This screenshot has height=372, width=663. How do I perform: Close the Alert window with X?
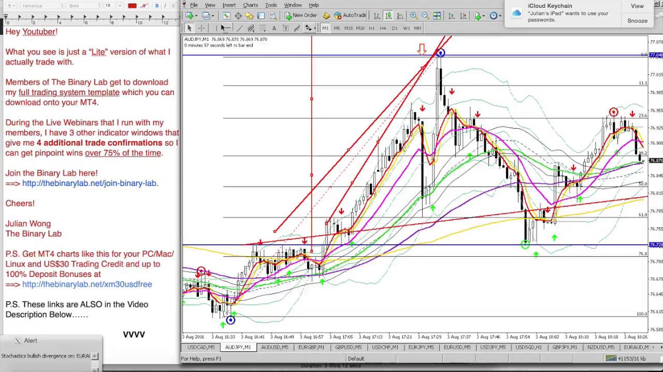click(x=18, y=340)
